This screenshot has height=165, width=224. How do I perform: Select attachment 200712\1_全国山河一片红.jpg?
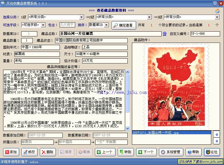pyautogui.click(x=171, y=133)
